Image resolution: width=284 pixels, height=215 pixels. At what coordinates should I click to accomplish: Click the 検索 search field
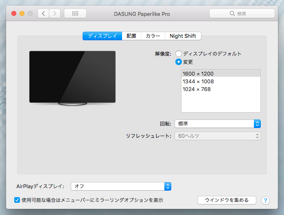[242, 13]
